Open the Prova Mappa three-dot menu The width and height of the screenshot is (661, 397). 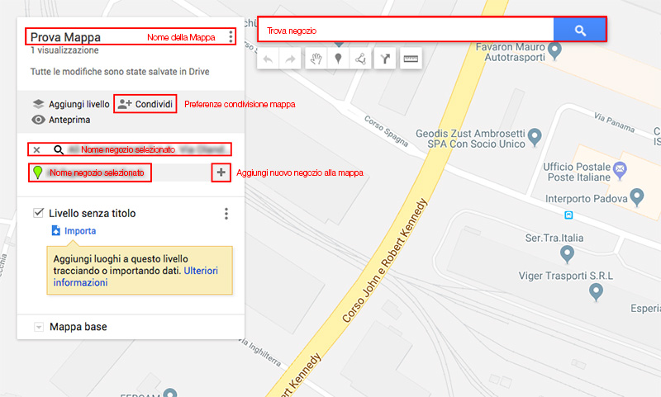point(231,36)
